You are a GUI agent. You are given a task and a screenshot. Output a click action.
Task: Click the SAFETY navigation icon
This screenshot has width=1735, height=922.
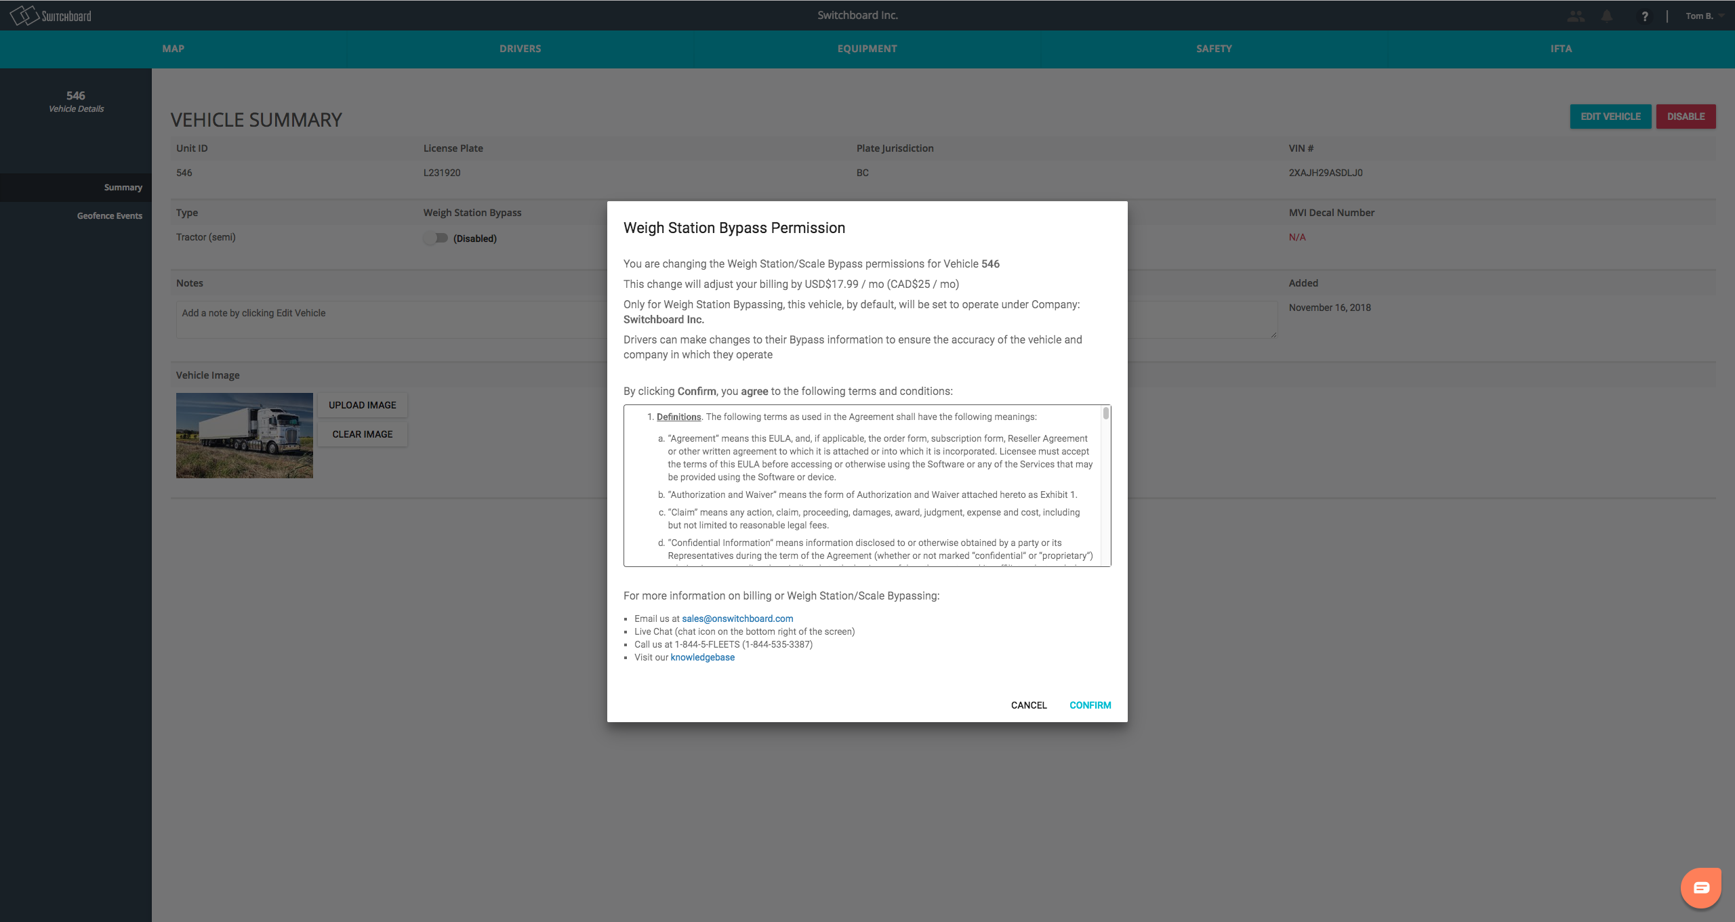pos(1214,49)
